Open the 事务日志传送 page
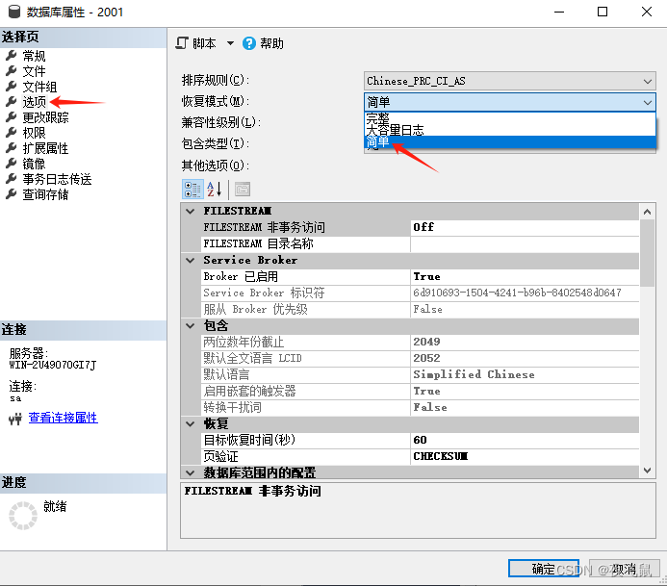667x586 pixels. 57,179
